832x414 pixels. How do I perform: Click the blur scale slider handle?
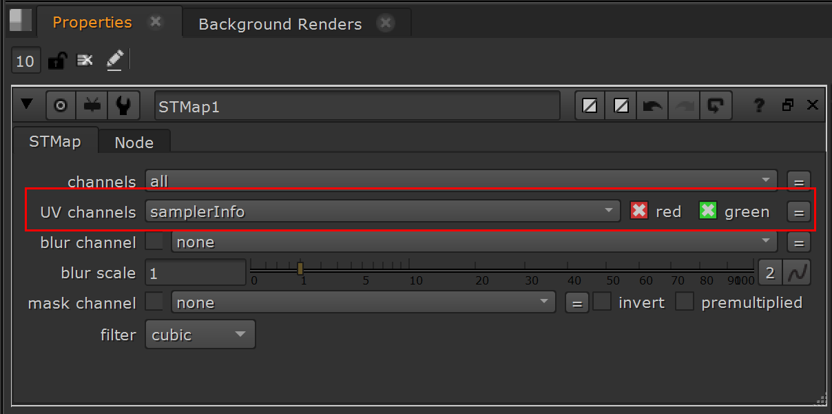pos(300,268)
